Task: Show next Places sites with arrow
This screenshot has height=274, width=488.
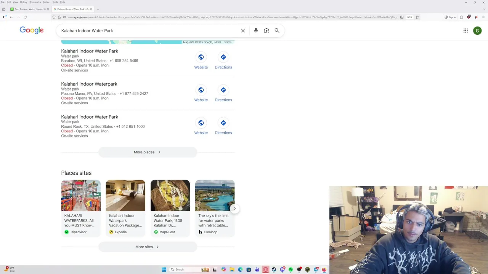Action: click(234, 209)
